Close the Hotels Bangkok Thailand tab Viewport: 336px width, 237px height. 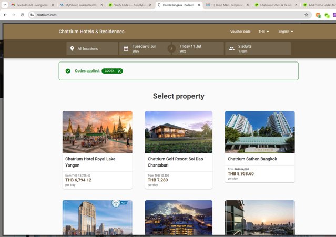[x=199, y=5]
